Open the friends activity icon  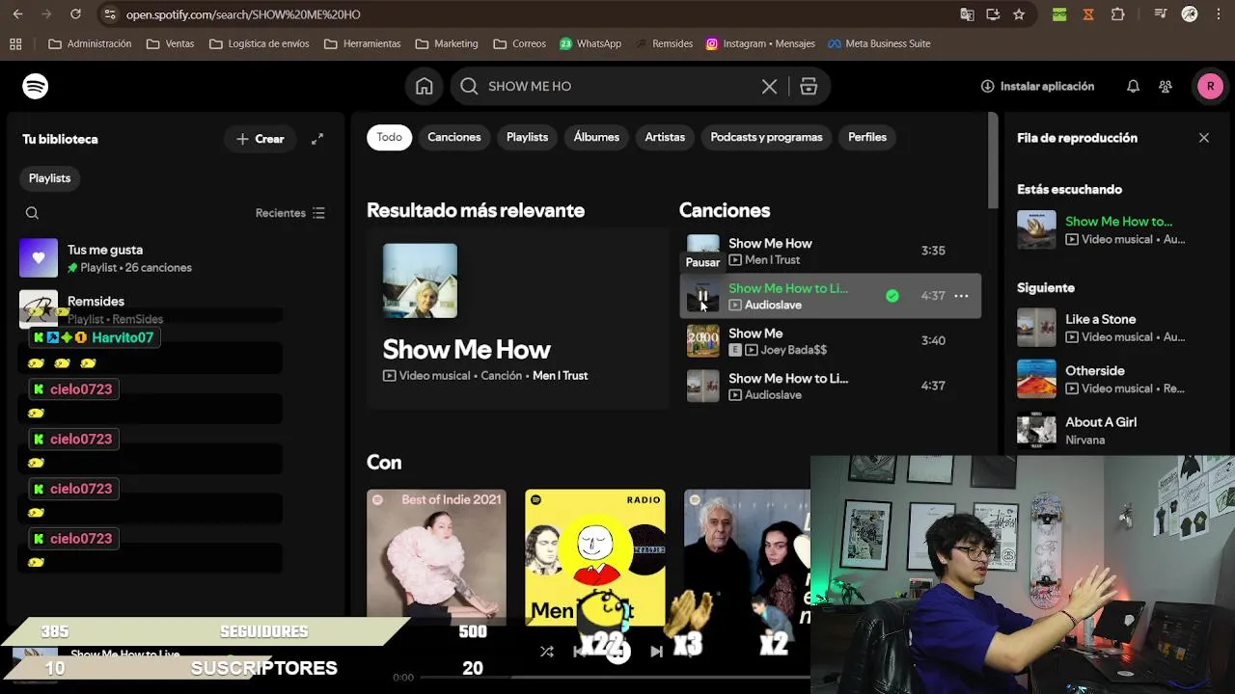(1166, 86)
